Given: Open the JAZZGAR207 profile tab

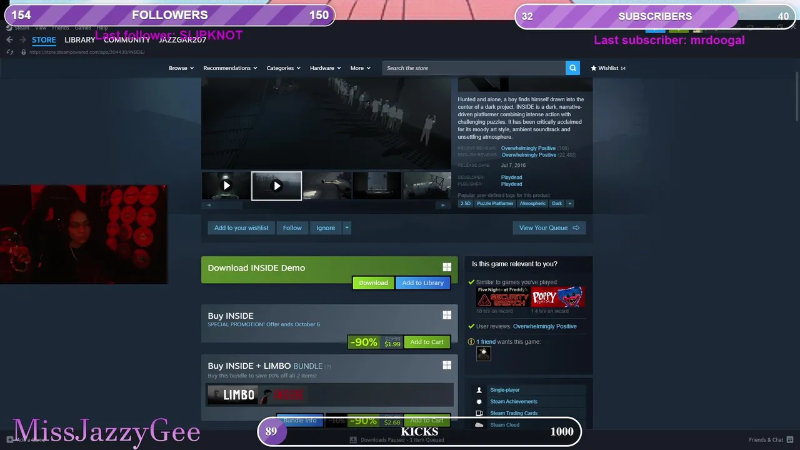Looking at the screenshot, I should pyautogui.click(x=182, y=39).
